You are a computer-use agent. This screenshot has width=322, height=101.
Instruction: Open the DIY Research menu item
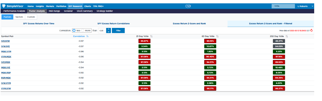point(75,6)
